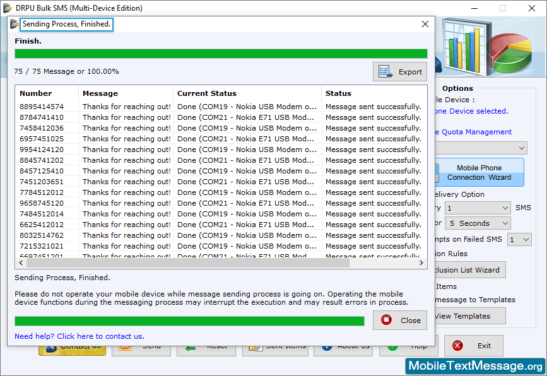
Task: Open the '5 Seconds' delay dropdown
Action: (x=478, y=223)
